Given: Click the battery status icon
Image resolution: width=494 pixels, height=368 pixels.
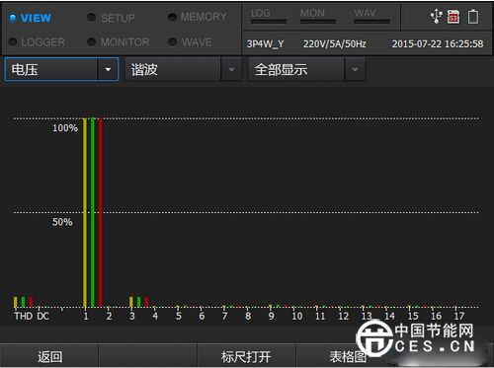Looking at the screenshot, I should [473, 17].
